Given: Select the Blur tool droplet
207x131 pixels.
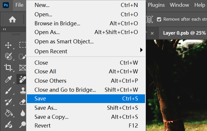Looking at the screenshot, I should point(23,113).
